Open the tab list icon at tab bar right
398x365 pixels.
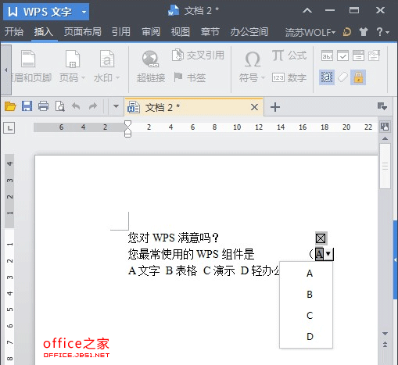point(382,106)
